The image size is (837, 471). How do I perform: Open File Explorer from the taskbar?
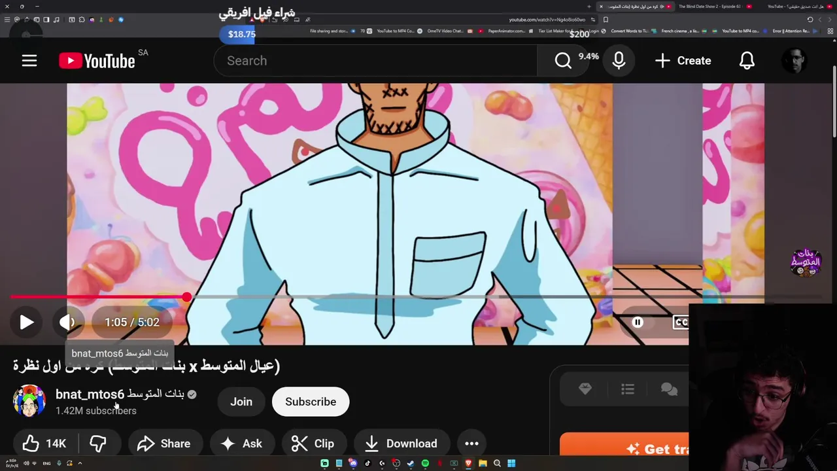(483, 463)
